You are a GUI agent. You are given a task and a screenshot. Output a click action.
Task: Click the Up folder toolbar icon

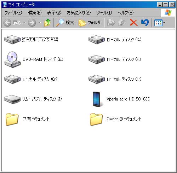click(x=47, y=23)
